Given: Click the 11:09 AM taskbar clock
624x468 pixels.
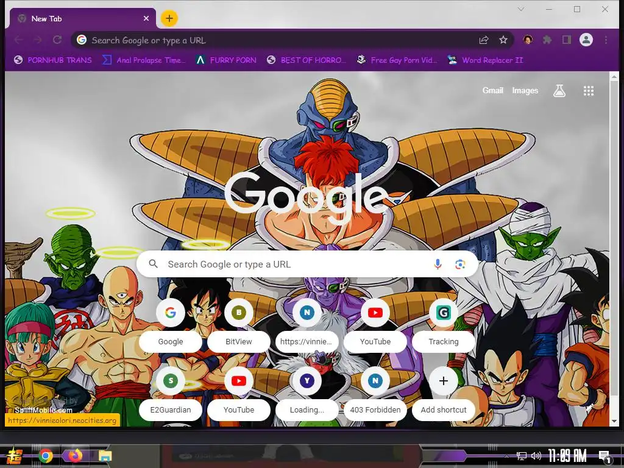Looking at the screenshot, I should 567,456.
